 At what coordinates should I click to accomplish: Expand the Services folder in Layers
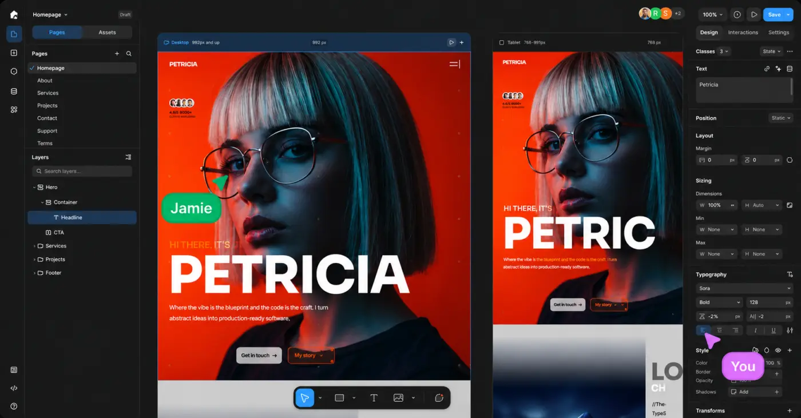[x=34, y=246]
